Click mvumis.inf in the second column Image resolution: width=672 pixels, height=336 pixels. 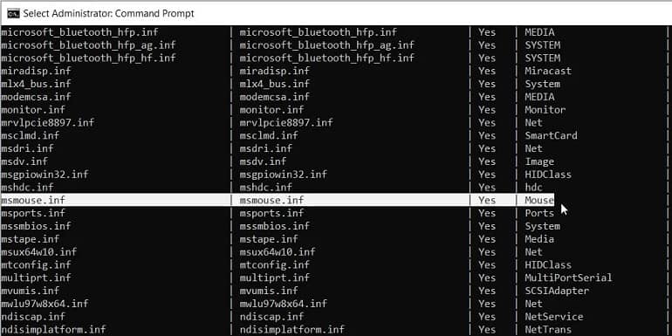pyautogui.click(x=269, y=291)
